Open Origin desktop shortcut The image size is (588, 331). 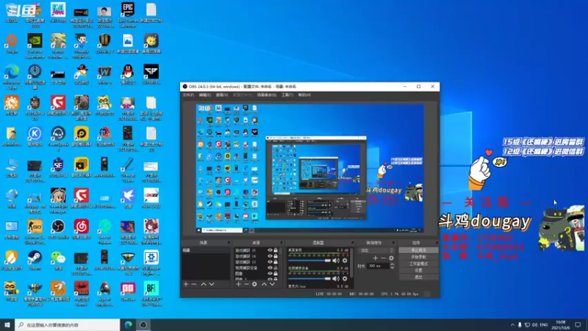pos(12,43)
